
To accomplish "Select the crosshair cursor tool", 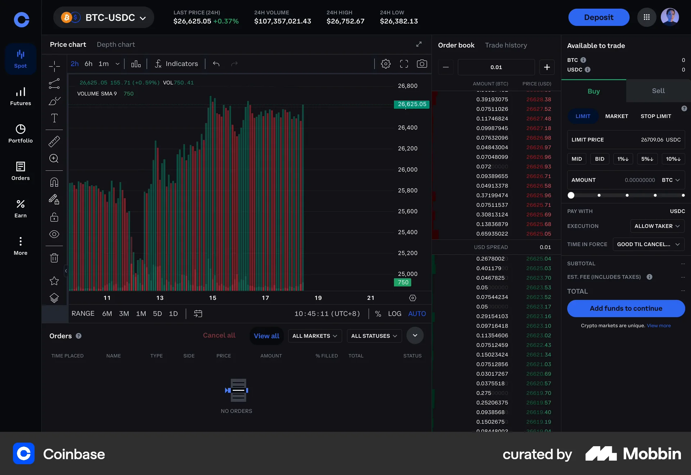I will [x=54, y=66].
